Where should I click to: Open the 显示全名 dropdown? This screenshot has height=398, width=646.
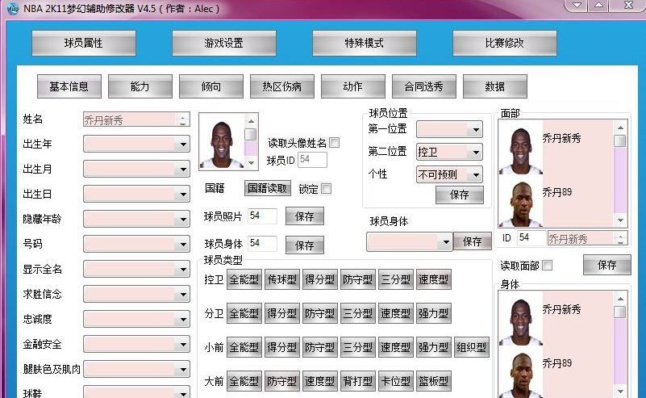pyautogui.click(x=137, y=270)
